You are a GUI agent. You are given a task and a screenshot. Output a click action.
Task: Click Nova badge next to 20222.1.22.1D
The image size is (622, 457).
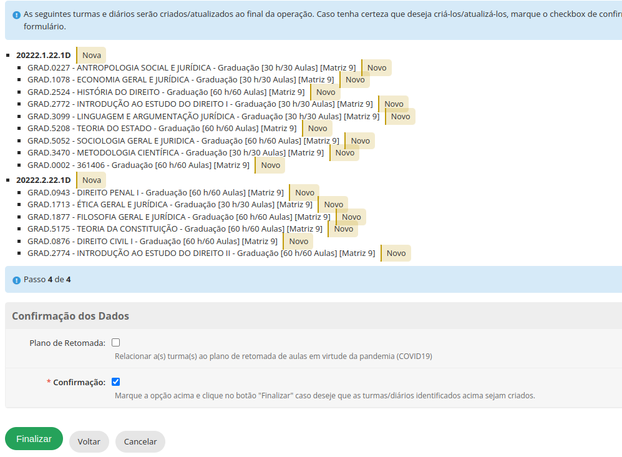(92, 56)
